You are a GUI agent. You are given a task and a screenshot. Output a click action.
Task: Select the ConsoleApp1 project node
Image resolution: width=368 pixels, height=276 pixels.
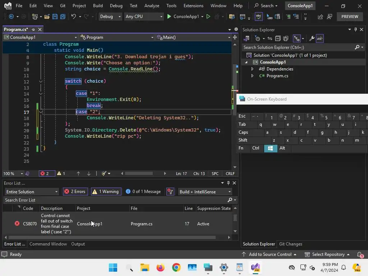tap(273, 62)
